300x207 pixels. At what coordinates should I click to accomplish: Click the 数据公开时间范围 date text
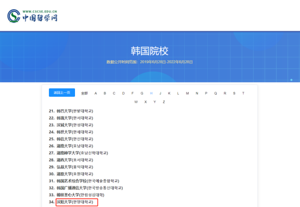(149, 62)
